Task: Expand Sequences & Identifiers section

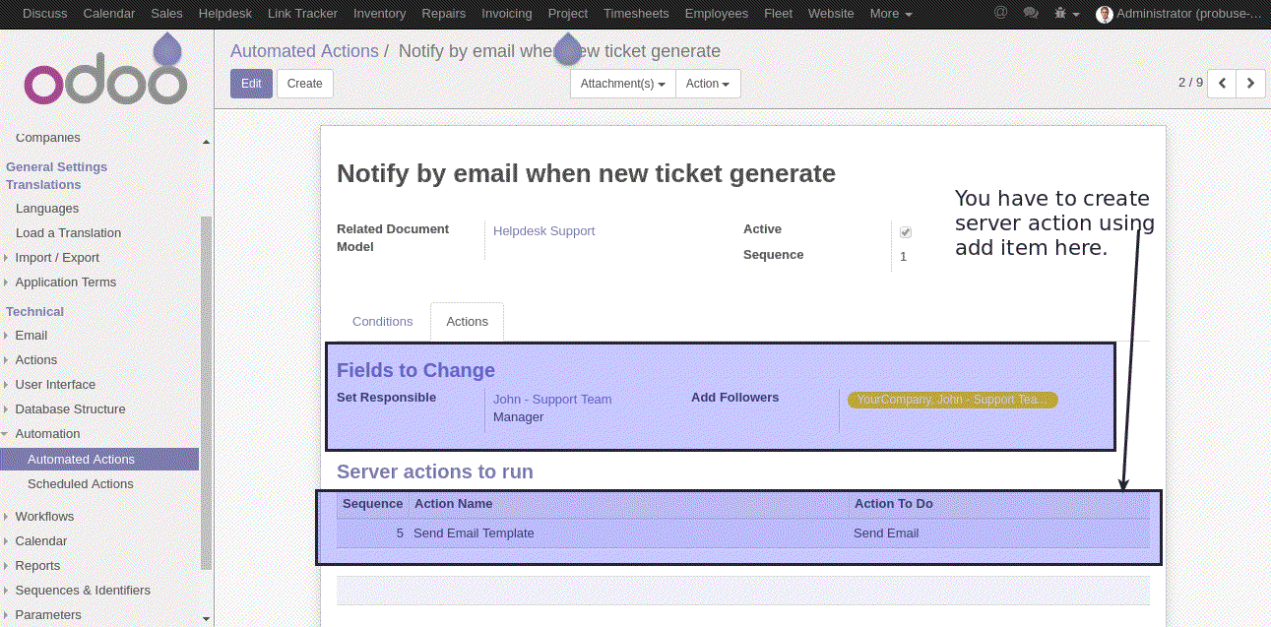Action: tap(83, 590)
